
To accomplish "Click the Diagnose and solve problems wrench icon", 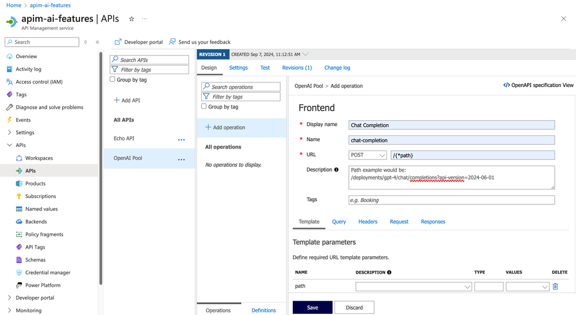I will (10, 107).
